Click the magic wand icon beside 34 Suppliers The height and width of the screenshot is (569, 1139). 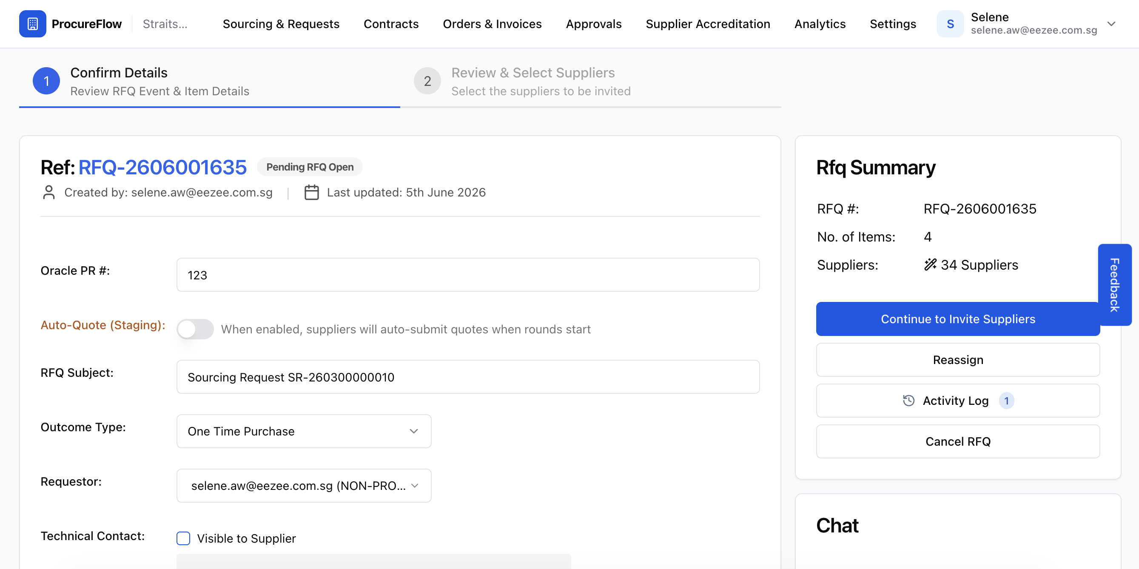tap(930, 265)
